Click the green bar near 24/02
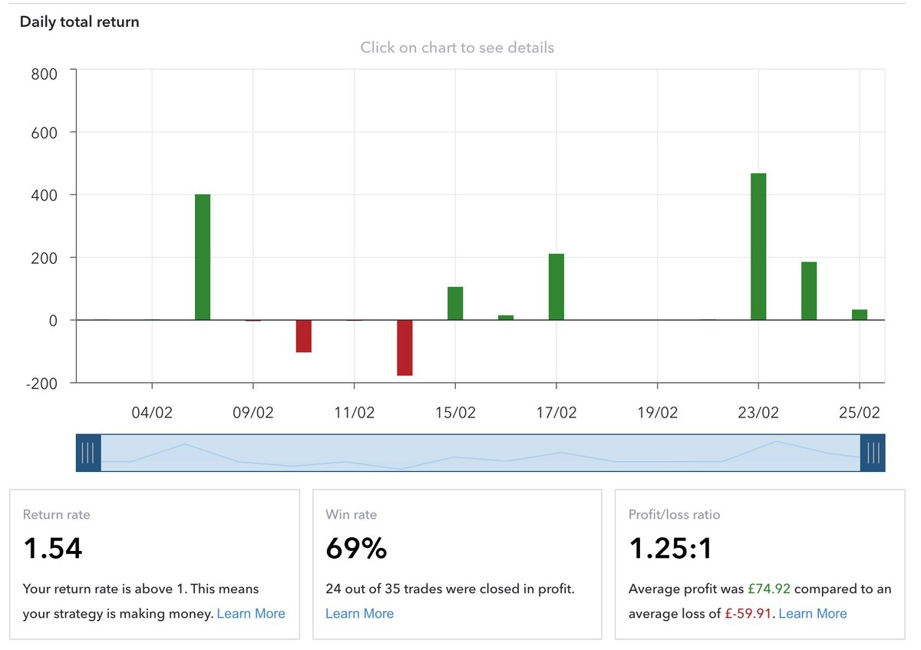The height and width of the screenshot is (650, 921). 809,292
